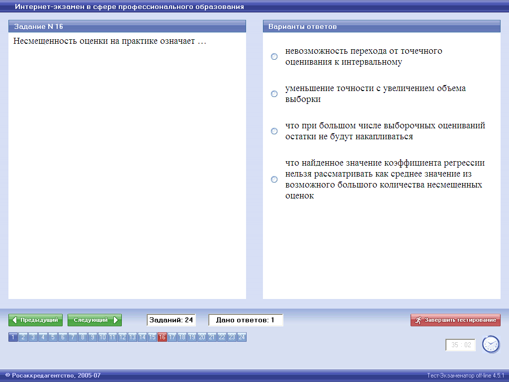Viewport: 509px width, 382px height.
Task: Jump to question 20
Action: pos(202,337)
